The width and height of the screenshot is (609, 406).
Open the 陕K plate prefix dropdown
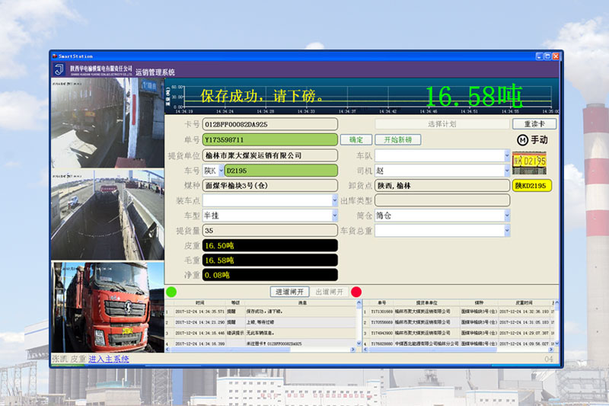(x=222, y=171)
